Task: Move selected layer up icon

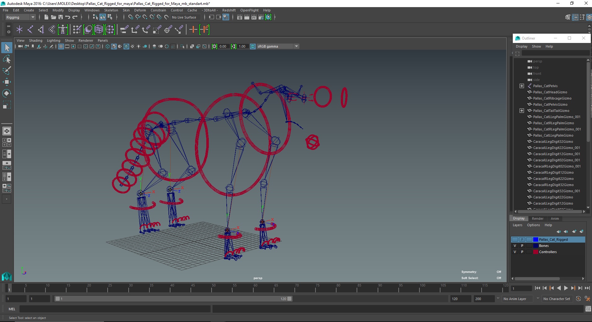Action: (559, 231)
